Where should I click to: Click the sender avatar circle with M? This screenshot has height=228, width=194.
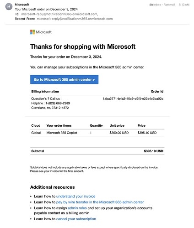point(9,7)
